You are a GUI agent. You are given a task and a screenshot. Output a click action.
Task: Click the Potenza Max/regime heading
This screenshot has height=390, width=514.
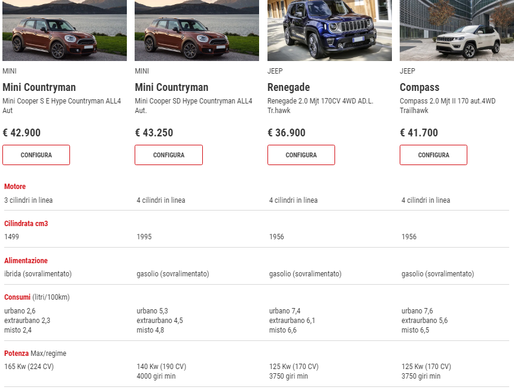(35, 354)
